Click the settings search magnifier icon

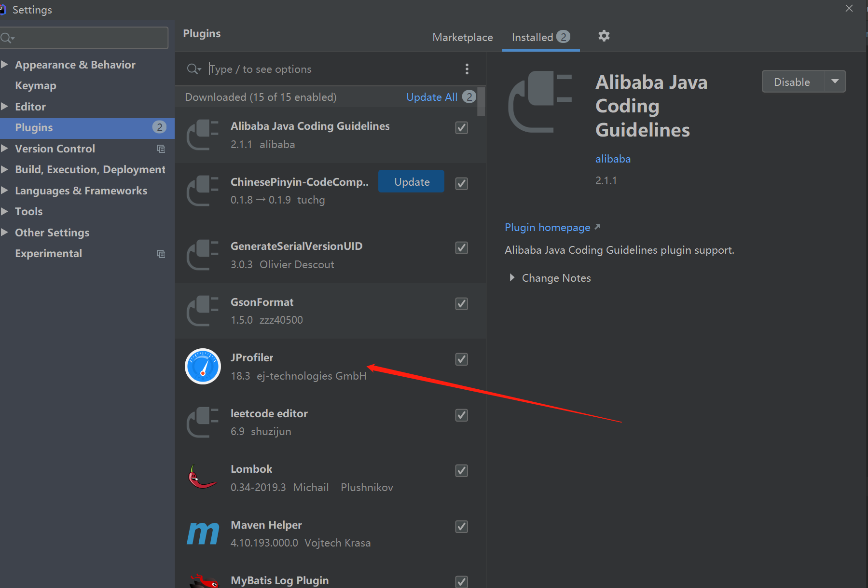[7, 38]
